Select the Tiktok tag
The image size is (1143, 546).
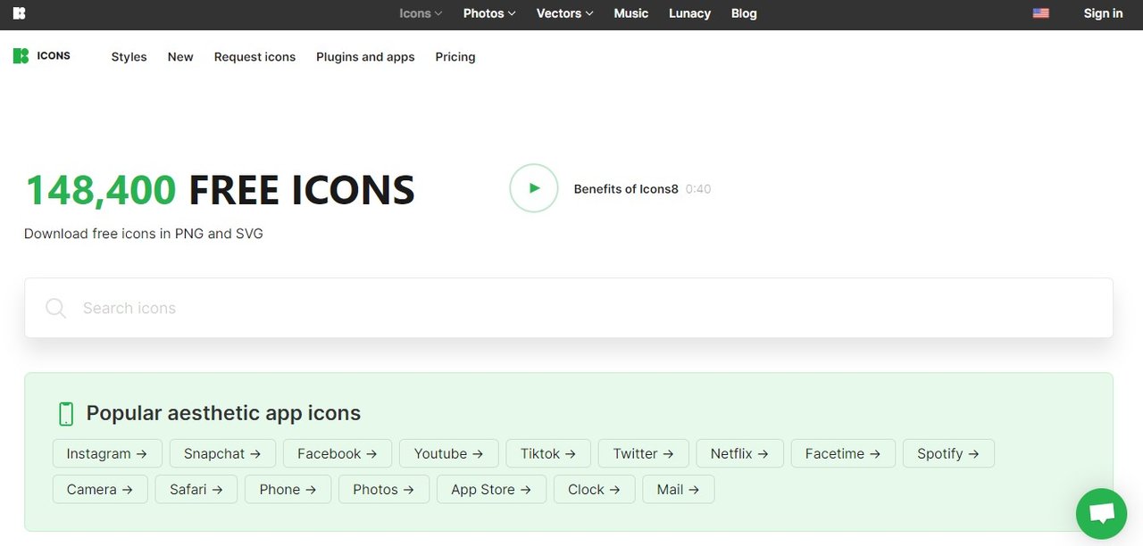(547, 453)
